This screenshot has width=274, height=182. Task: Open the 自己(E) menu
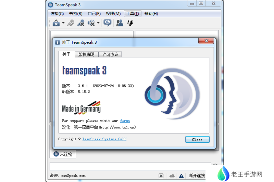point(94,14)
